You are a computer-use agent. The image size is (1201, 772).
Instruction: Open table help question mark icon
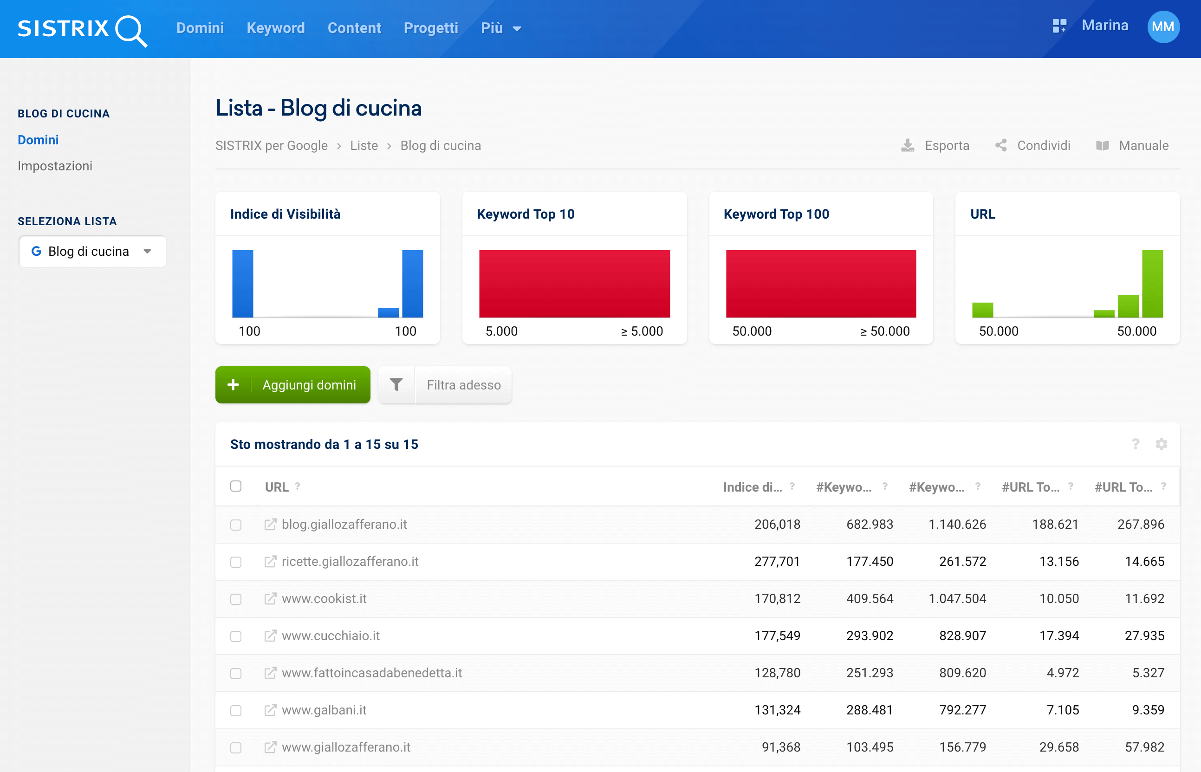pos(1136,444)
